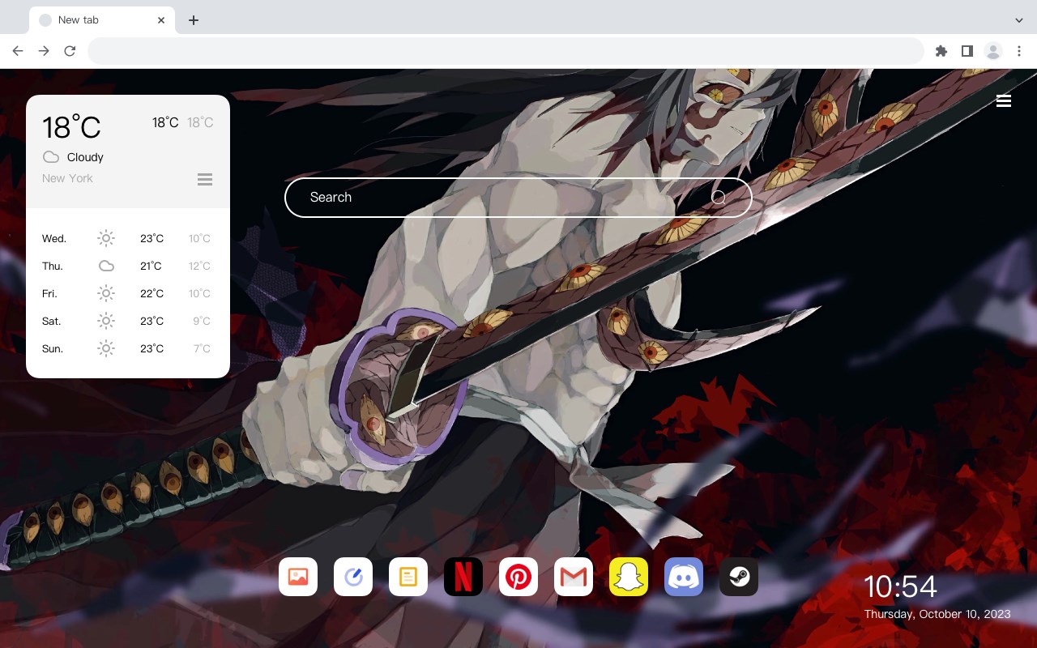Open the blue checkmark to-do shortcut
Image resolution: width=1037 pixels, height=648 pixels.
[x=353, y=577]
